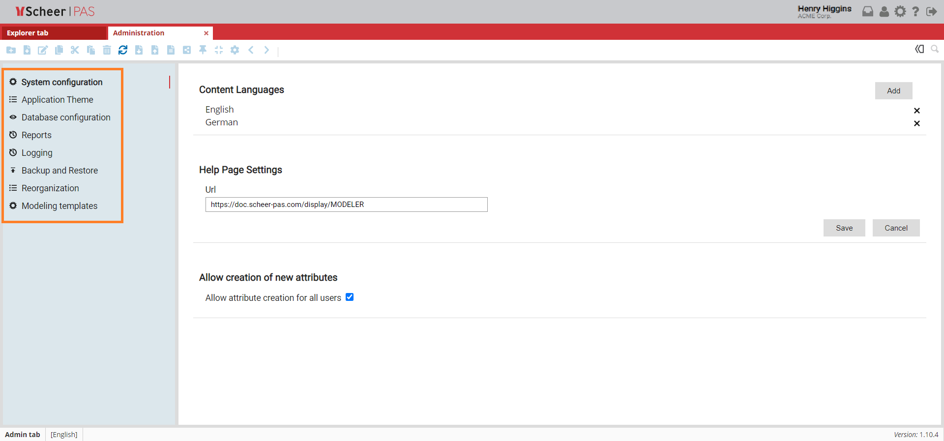Select Backup and Restore menu item
944x441 pixels.
pos(59,170)
